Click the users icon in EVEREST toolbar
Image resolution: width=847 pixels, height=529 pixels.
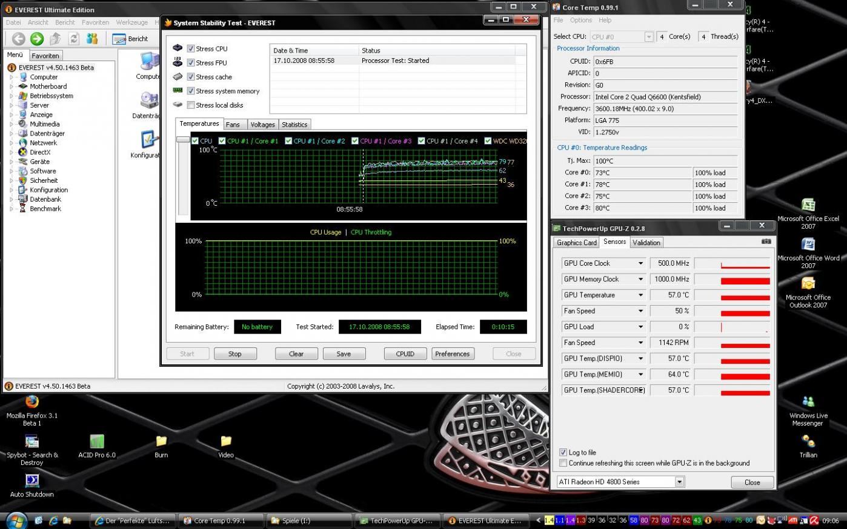92,39
